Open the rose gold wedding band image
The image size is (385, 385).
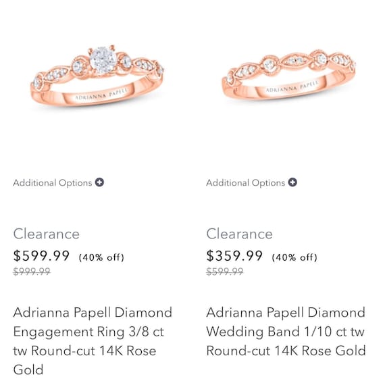(289, 74)
